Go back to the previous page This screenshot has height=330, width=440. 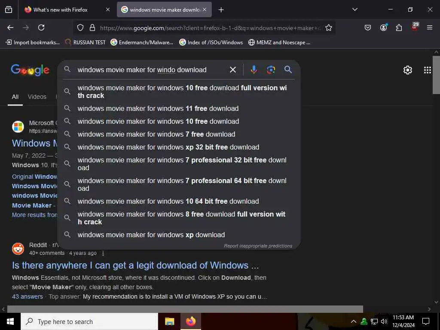click(x=10, y=27)
